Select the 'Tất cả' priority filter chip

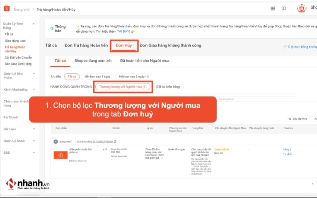[72, 77]
